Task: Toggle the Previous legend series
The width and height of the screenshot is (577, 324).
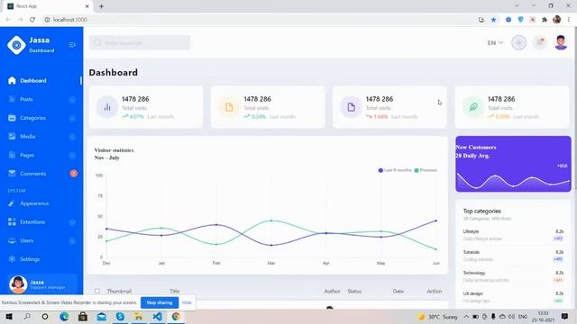Action: click(426, 170)
